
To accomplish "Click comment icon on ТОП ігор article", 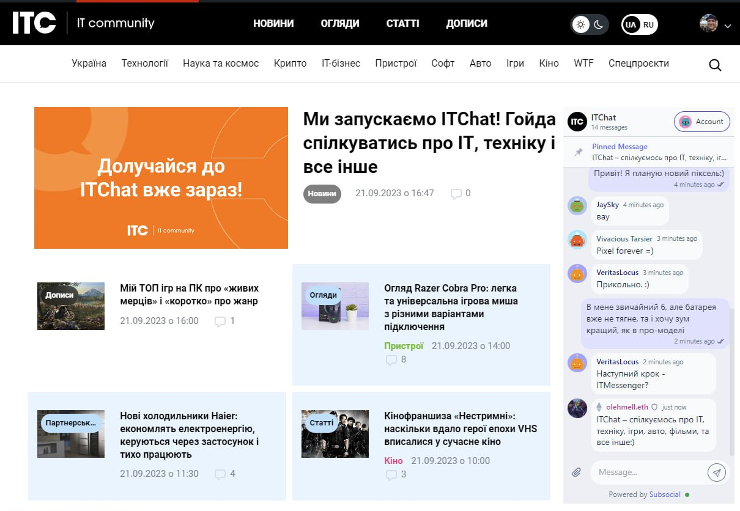I will (220, 322).
